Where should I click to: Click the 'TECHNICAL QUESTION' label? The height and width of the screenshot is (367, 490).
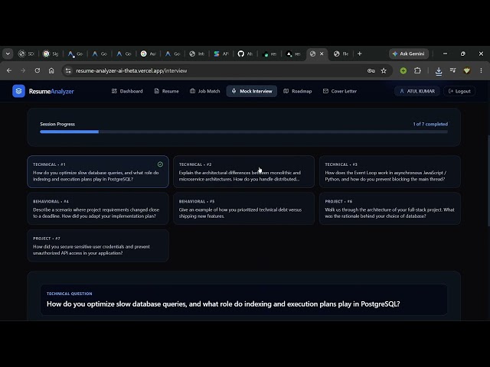(70, 294)
